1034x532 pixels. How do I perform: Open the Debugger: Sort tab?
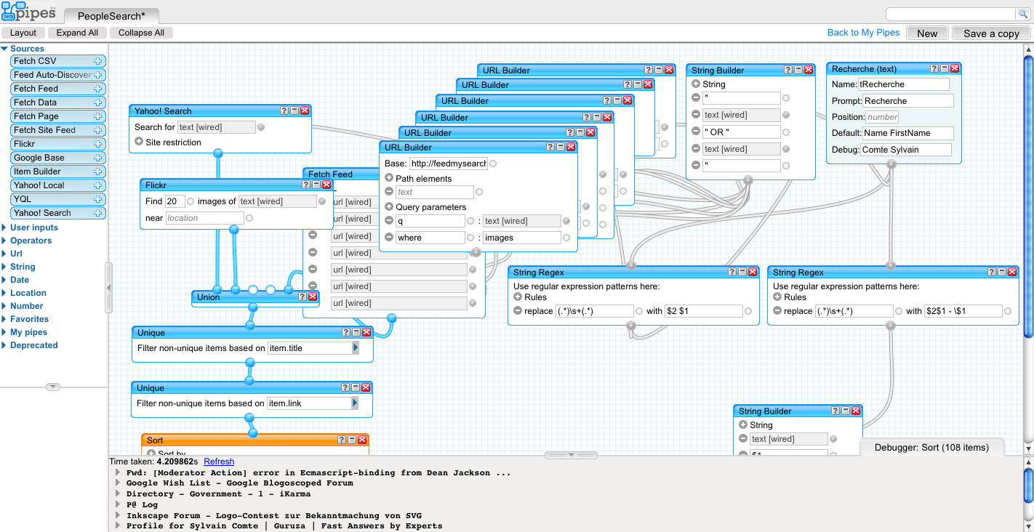931,448
